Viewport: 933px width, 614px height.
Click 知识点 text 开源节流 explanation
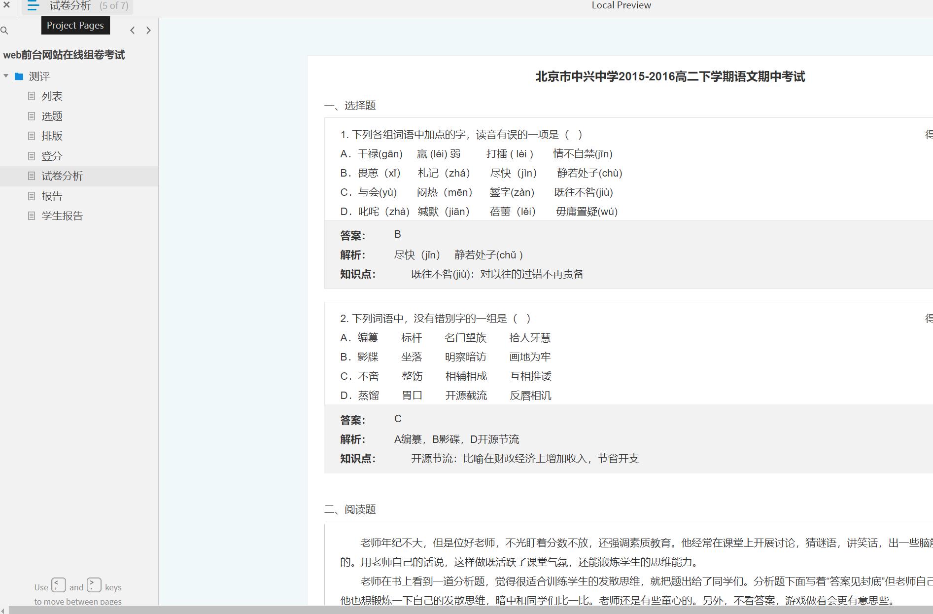[525, 459]
